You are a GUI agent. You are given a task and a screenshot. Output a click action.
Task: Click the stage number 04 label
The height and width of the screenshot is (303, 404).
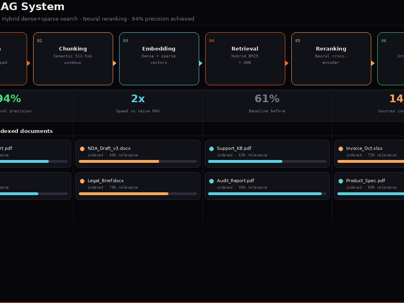212,41
